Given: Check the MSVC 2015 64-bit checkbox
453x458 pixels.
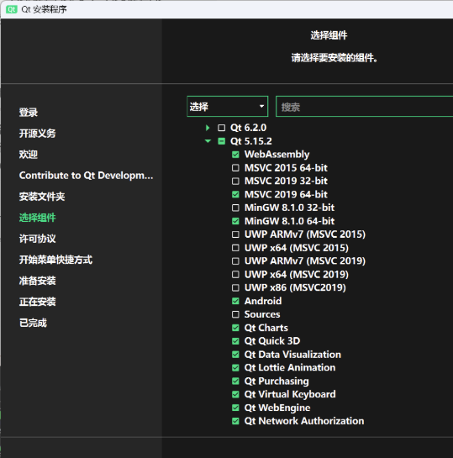Looking at the screenshot, I should 235,168.
